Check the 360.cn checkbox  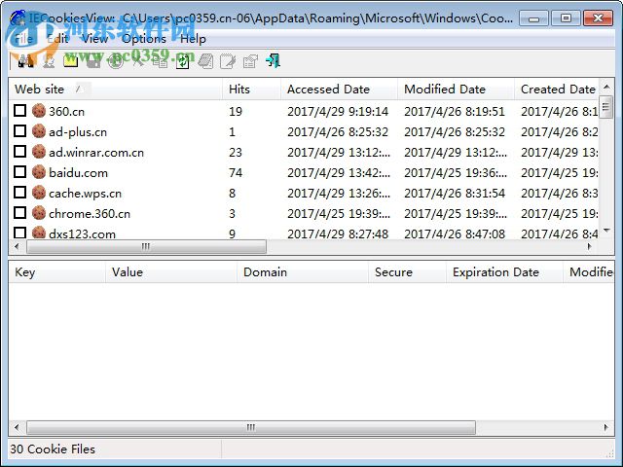point(19,110)
